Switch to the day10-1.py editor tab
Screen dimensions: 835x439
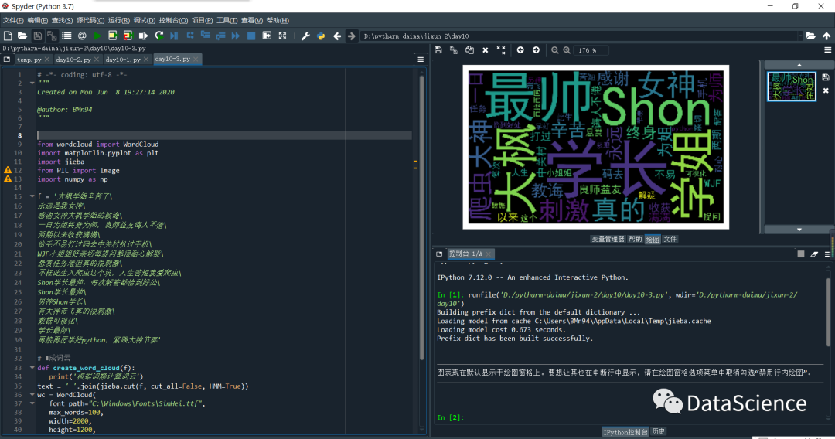[x=123, y=59]
